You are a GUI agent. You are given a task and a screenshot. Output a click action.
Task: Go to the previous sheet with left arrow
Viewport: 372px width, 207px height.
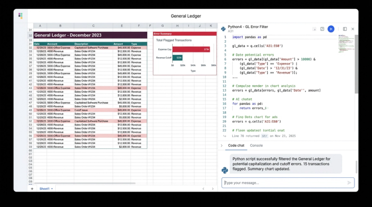point(204,188)
